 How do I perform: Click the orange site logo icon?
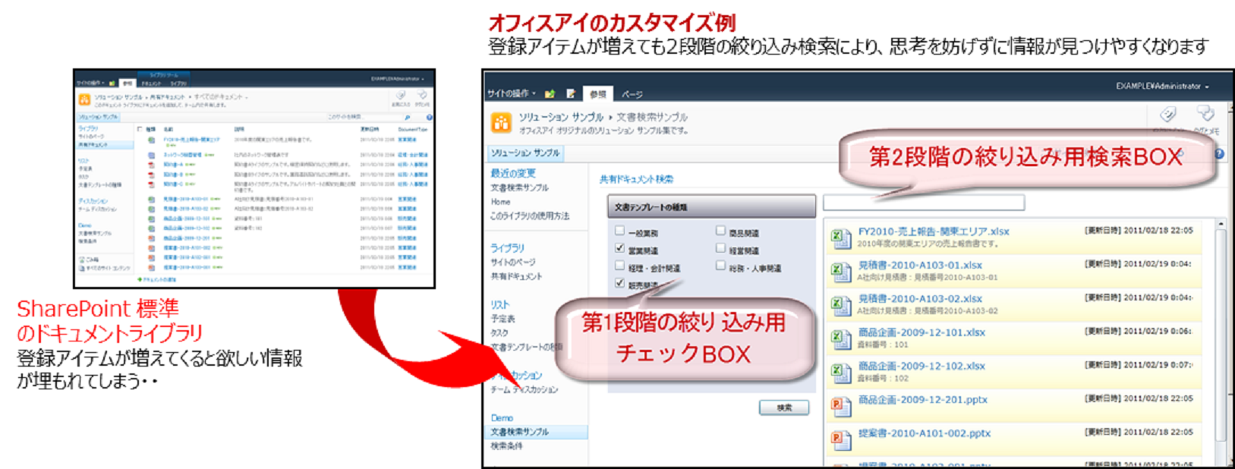pyautogui.click(x=501, y=122)
